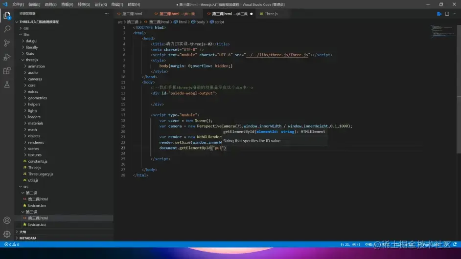The image size is (461, 259).
Task: Collapse the THREE.JS入门指南视频课程 root folder
Action: [x=39, y=22]
